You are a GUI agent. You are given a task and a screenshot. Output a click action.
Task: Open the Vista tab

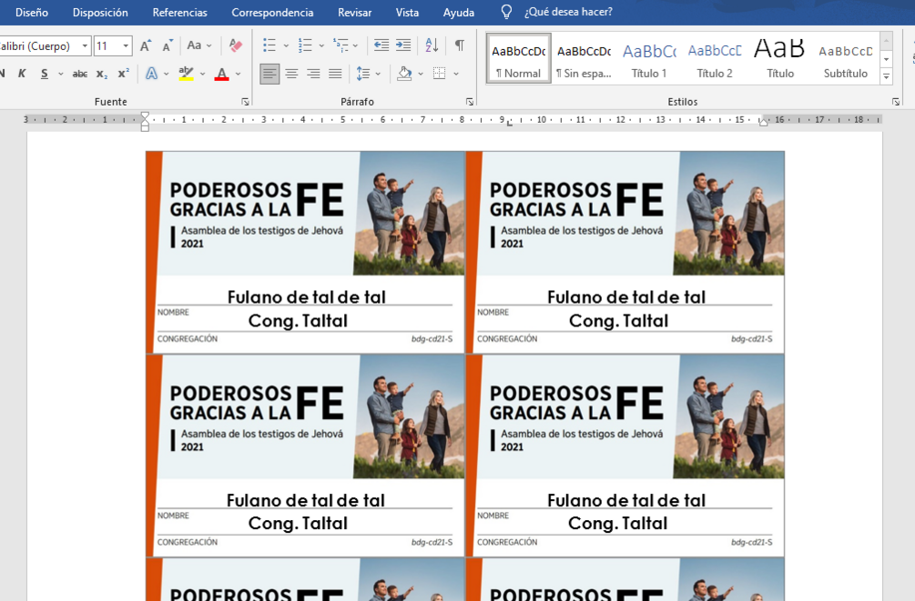point(407,12)
